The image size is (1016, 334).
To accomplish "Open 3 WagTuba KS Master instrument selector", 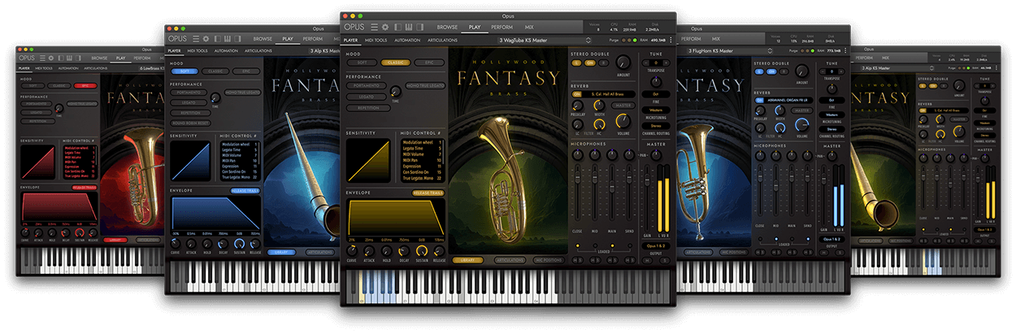I will (545, 40).
